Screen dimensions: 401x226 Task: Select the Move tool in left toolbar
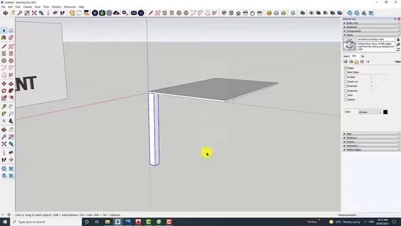[4, 83]
